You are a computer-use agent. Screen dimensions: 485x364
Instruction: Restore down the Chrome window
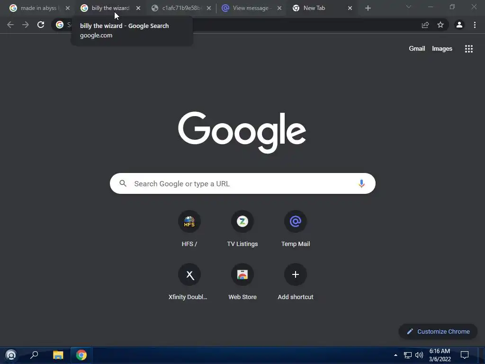coord(452,7)
